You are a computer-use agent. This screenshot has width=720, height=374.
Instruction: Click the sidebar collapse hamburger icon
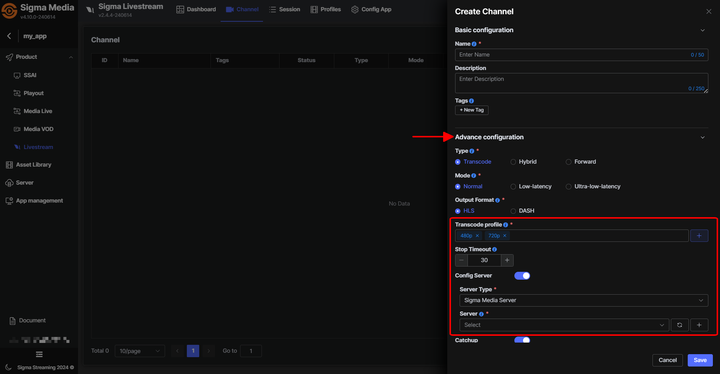pos(39,355)
